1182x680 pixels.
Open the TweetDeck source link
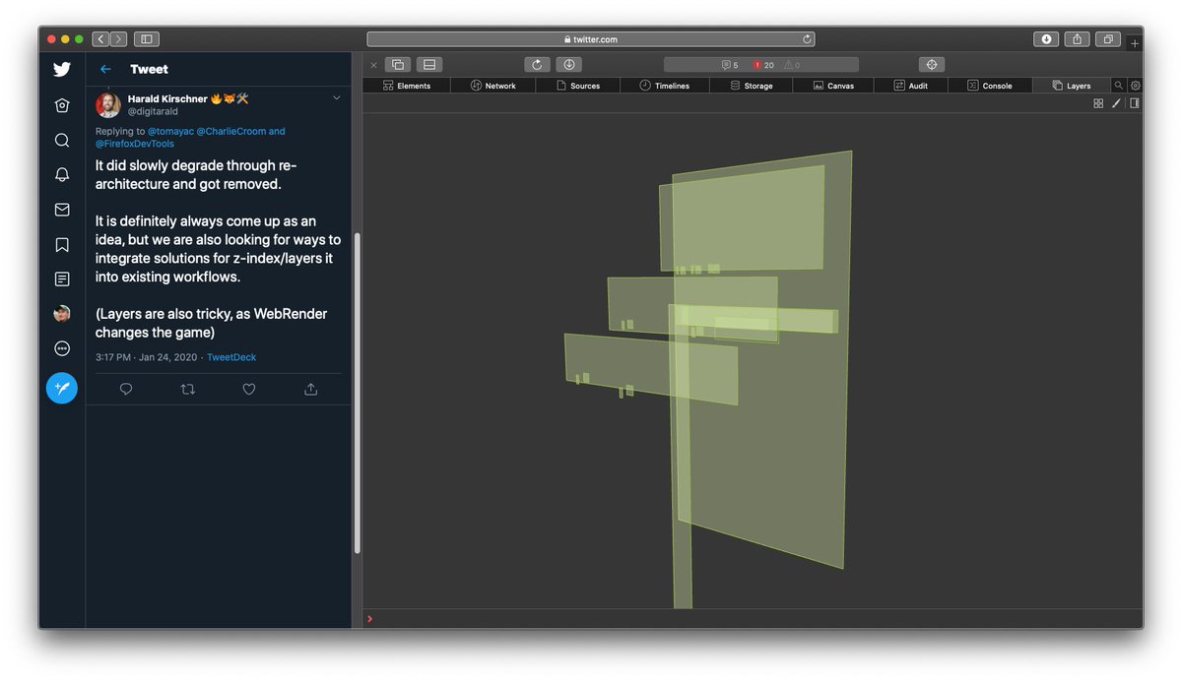230,357
